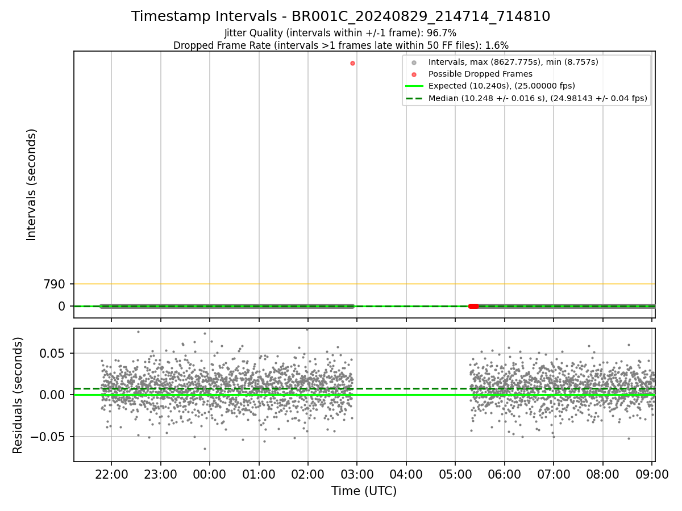Click the 00:00 x-axis tick label
Viewport: 682px width, 511px height.
210,474
